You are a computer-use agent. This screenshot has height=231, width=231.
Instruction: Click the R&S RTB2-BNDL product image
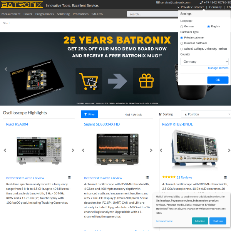(x=195, y=149)
